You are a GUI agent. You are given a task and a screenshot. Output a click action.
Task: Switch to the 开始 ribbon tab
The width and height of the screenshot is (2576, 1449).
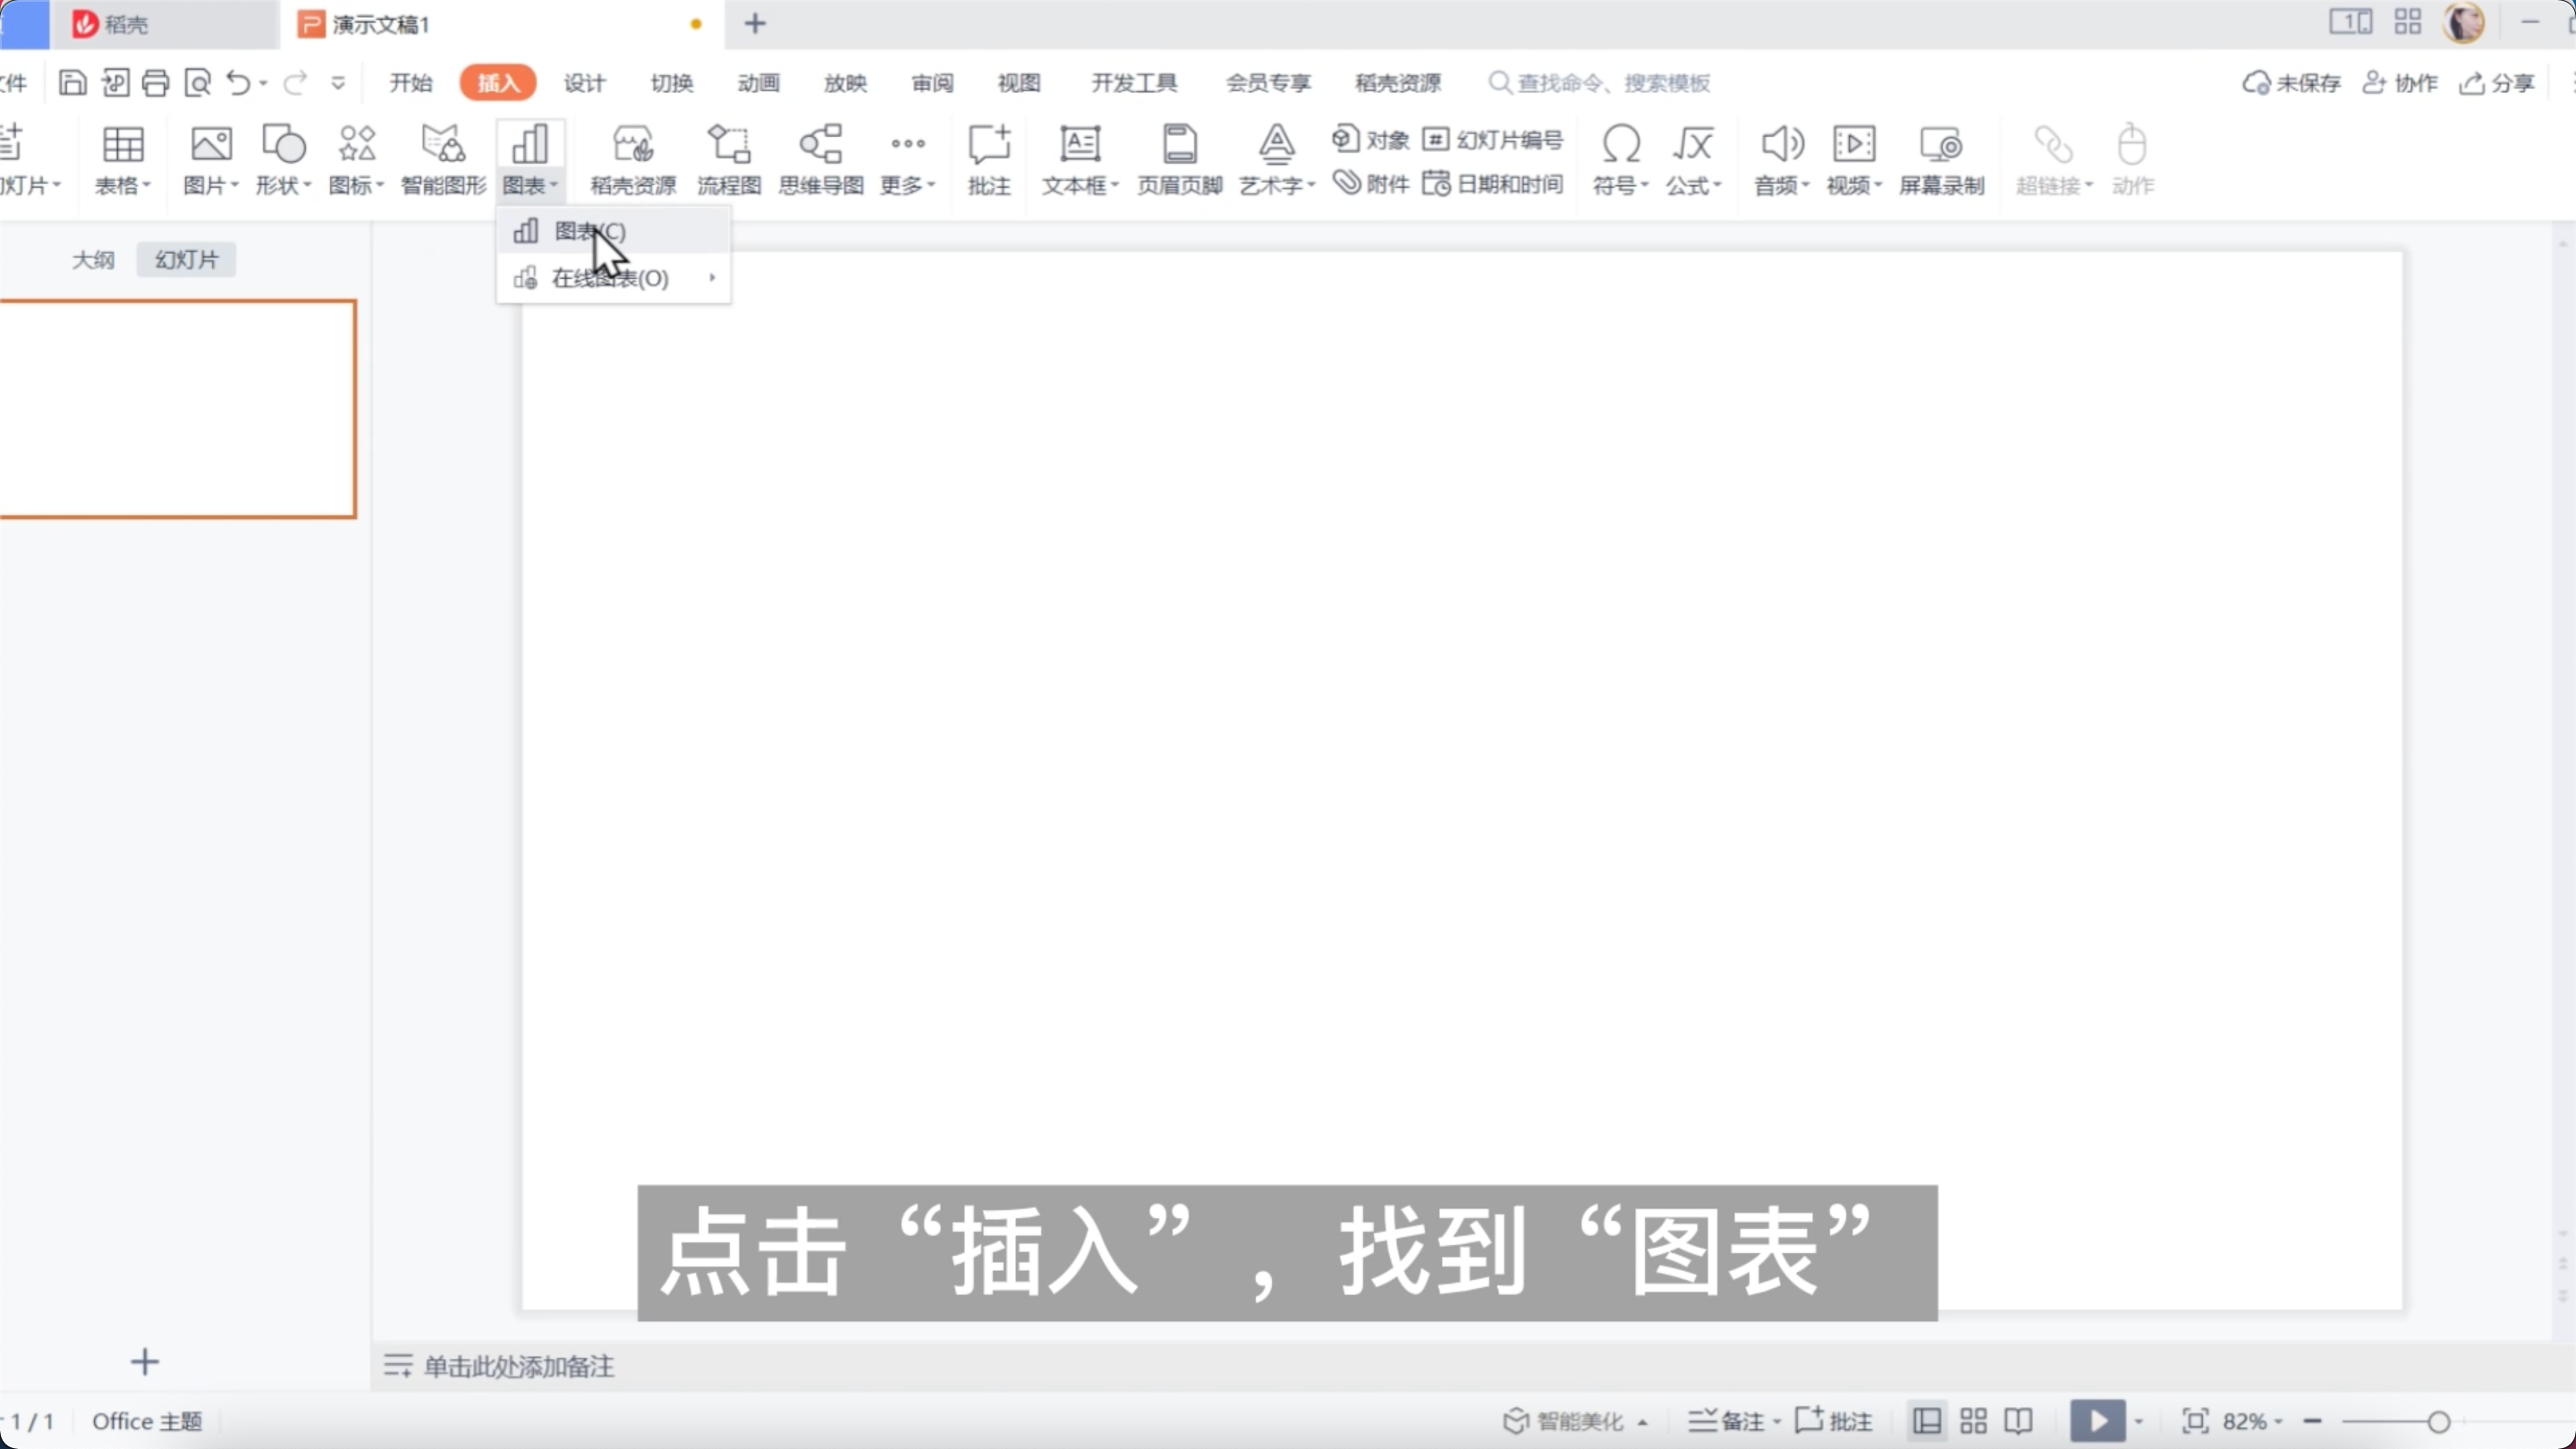coord(411,82)
